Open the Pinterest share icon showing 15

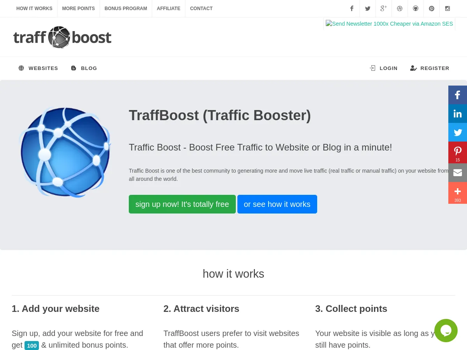coord(458,152)
